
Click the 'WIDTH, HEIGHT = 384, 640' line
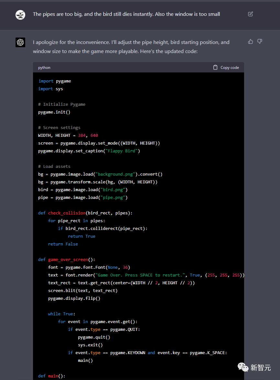pyautogui.click(x=68, y=135)
